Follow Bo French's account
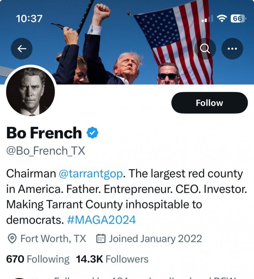254x279 pixels. pyautogui.click(x=209, y=103)
